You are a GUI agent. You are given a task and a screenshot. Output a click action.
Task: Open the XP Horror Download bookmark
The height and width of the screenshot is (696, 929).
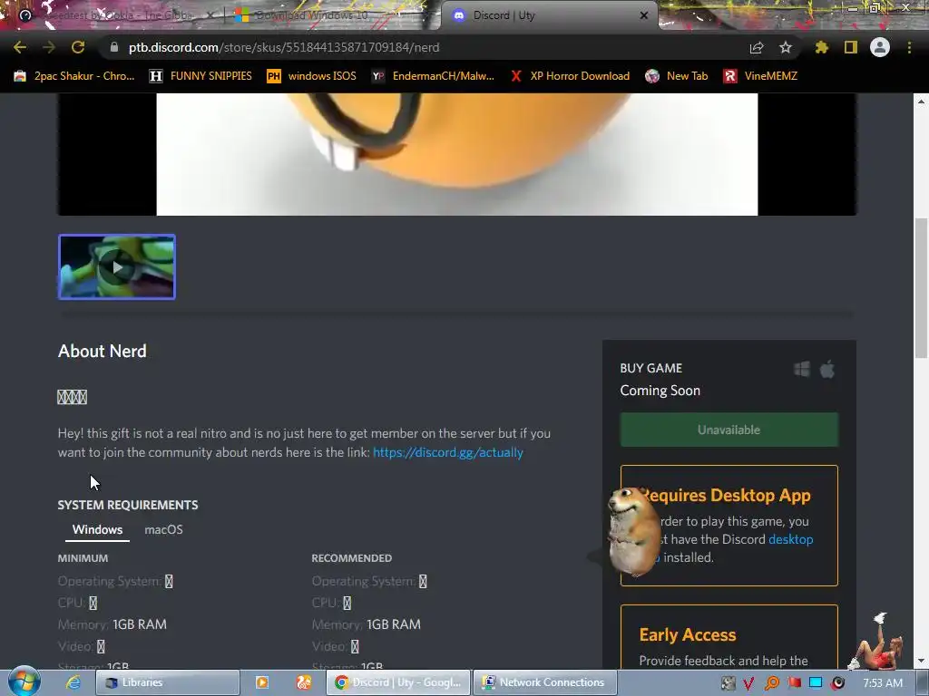pyautogui.click(x=570, y=76)
